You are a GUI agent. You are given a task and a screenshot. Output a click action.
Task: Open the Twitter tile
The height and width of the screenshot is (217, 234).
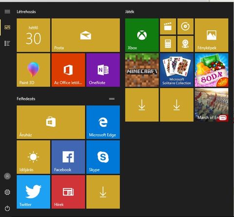pyautogui.click(x=33, y=192)
